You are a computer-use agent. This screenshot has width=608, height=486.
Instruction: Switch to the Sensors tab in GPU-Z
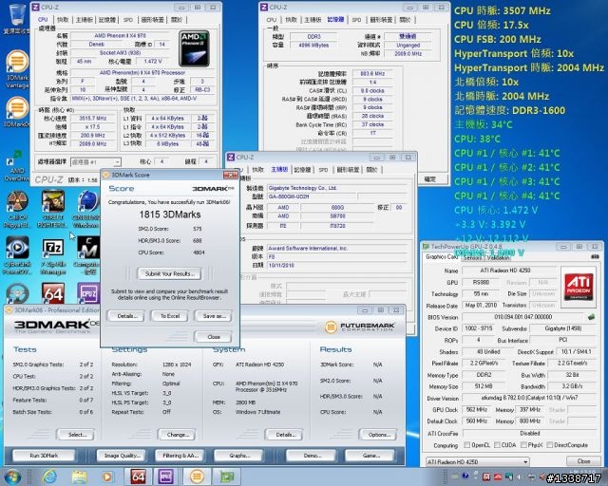[x=472, y=258]
